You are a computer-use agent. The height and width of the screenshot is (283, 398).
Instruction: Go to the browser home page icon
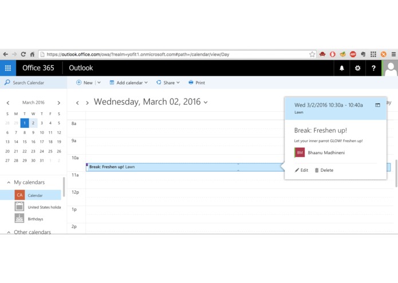pyautogui.click(x=32, y=54)
